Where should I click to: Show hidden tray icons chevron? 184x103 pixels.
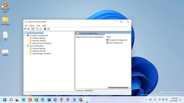click(146, 100)
